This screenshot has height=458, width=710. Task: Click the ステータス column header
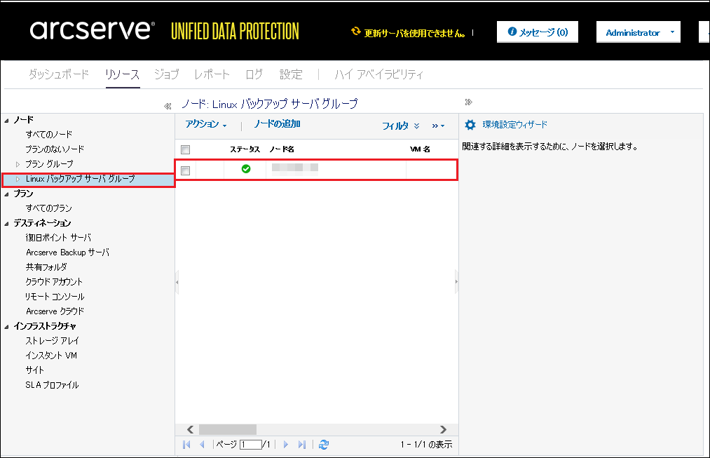[245, 149]
